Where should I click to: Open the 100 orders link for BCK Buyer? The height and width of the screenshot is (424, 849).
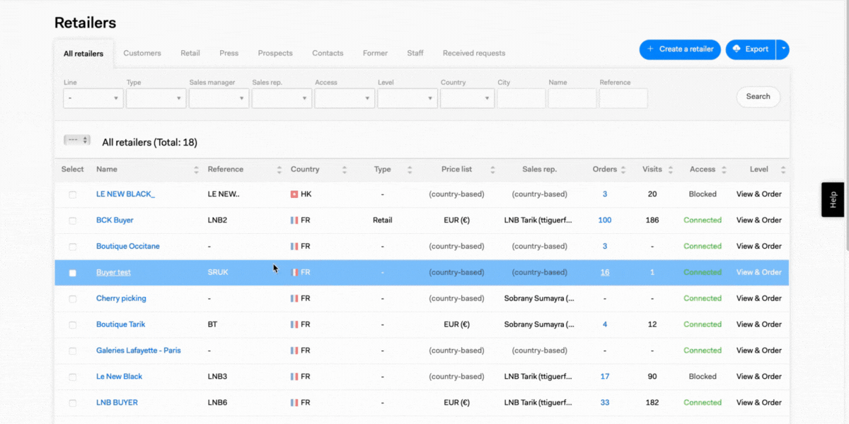click(605, 220)
